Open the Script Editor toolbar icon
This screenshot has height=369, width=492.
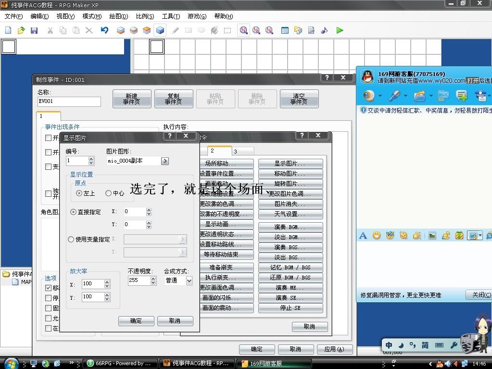tap(311, 30)
